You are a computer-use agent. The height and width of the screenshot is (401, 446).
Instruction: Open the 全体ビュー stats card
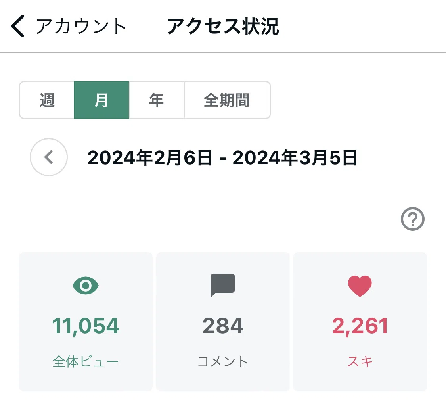(x=86, y=322)
